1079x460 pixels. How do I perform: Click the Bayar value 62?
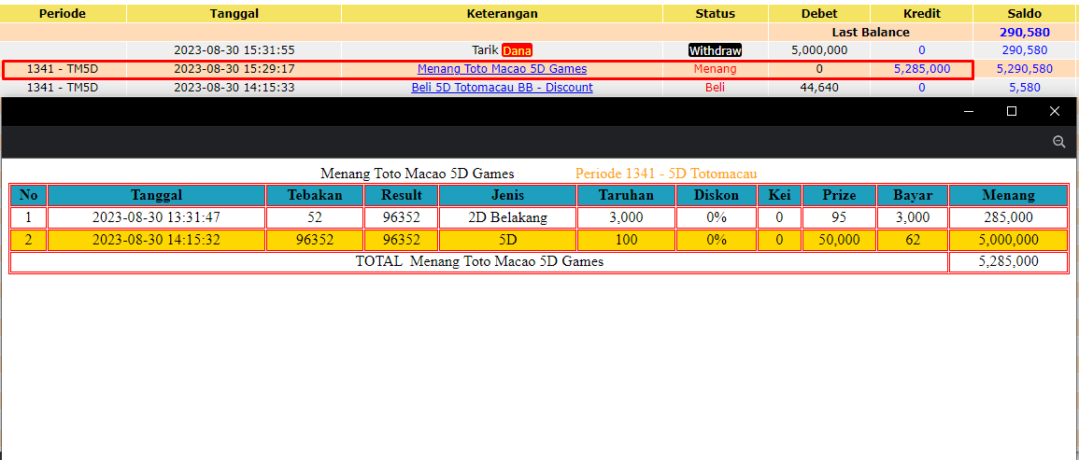(x=913, y=240)
